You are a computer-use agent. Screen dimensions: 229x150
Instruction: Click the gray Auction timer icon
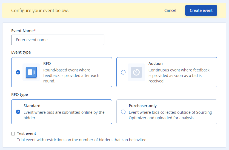coord(136,72)
